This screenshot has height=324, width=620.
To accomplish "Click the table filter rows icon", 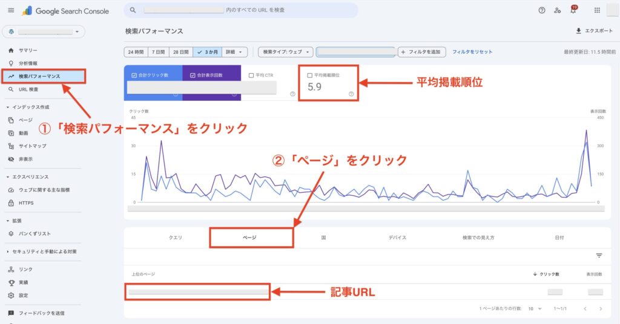I will click(599, 256).
